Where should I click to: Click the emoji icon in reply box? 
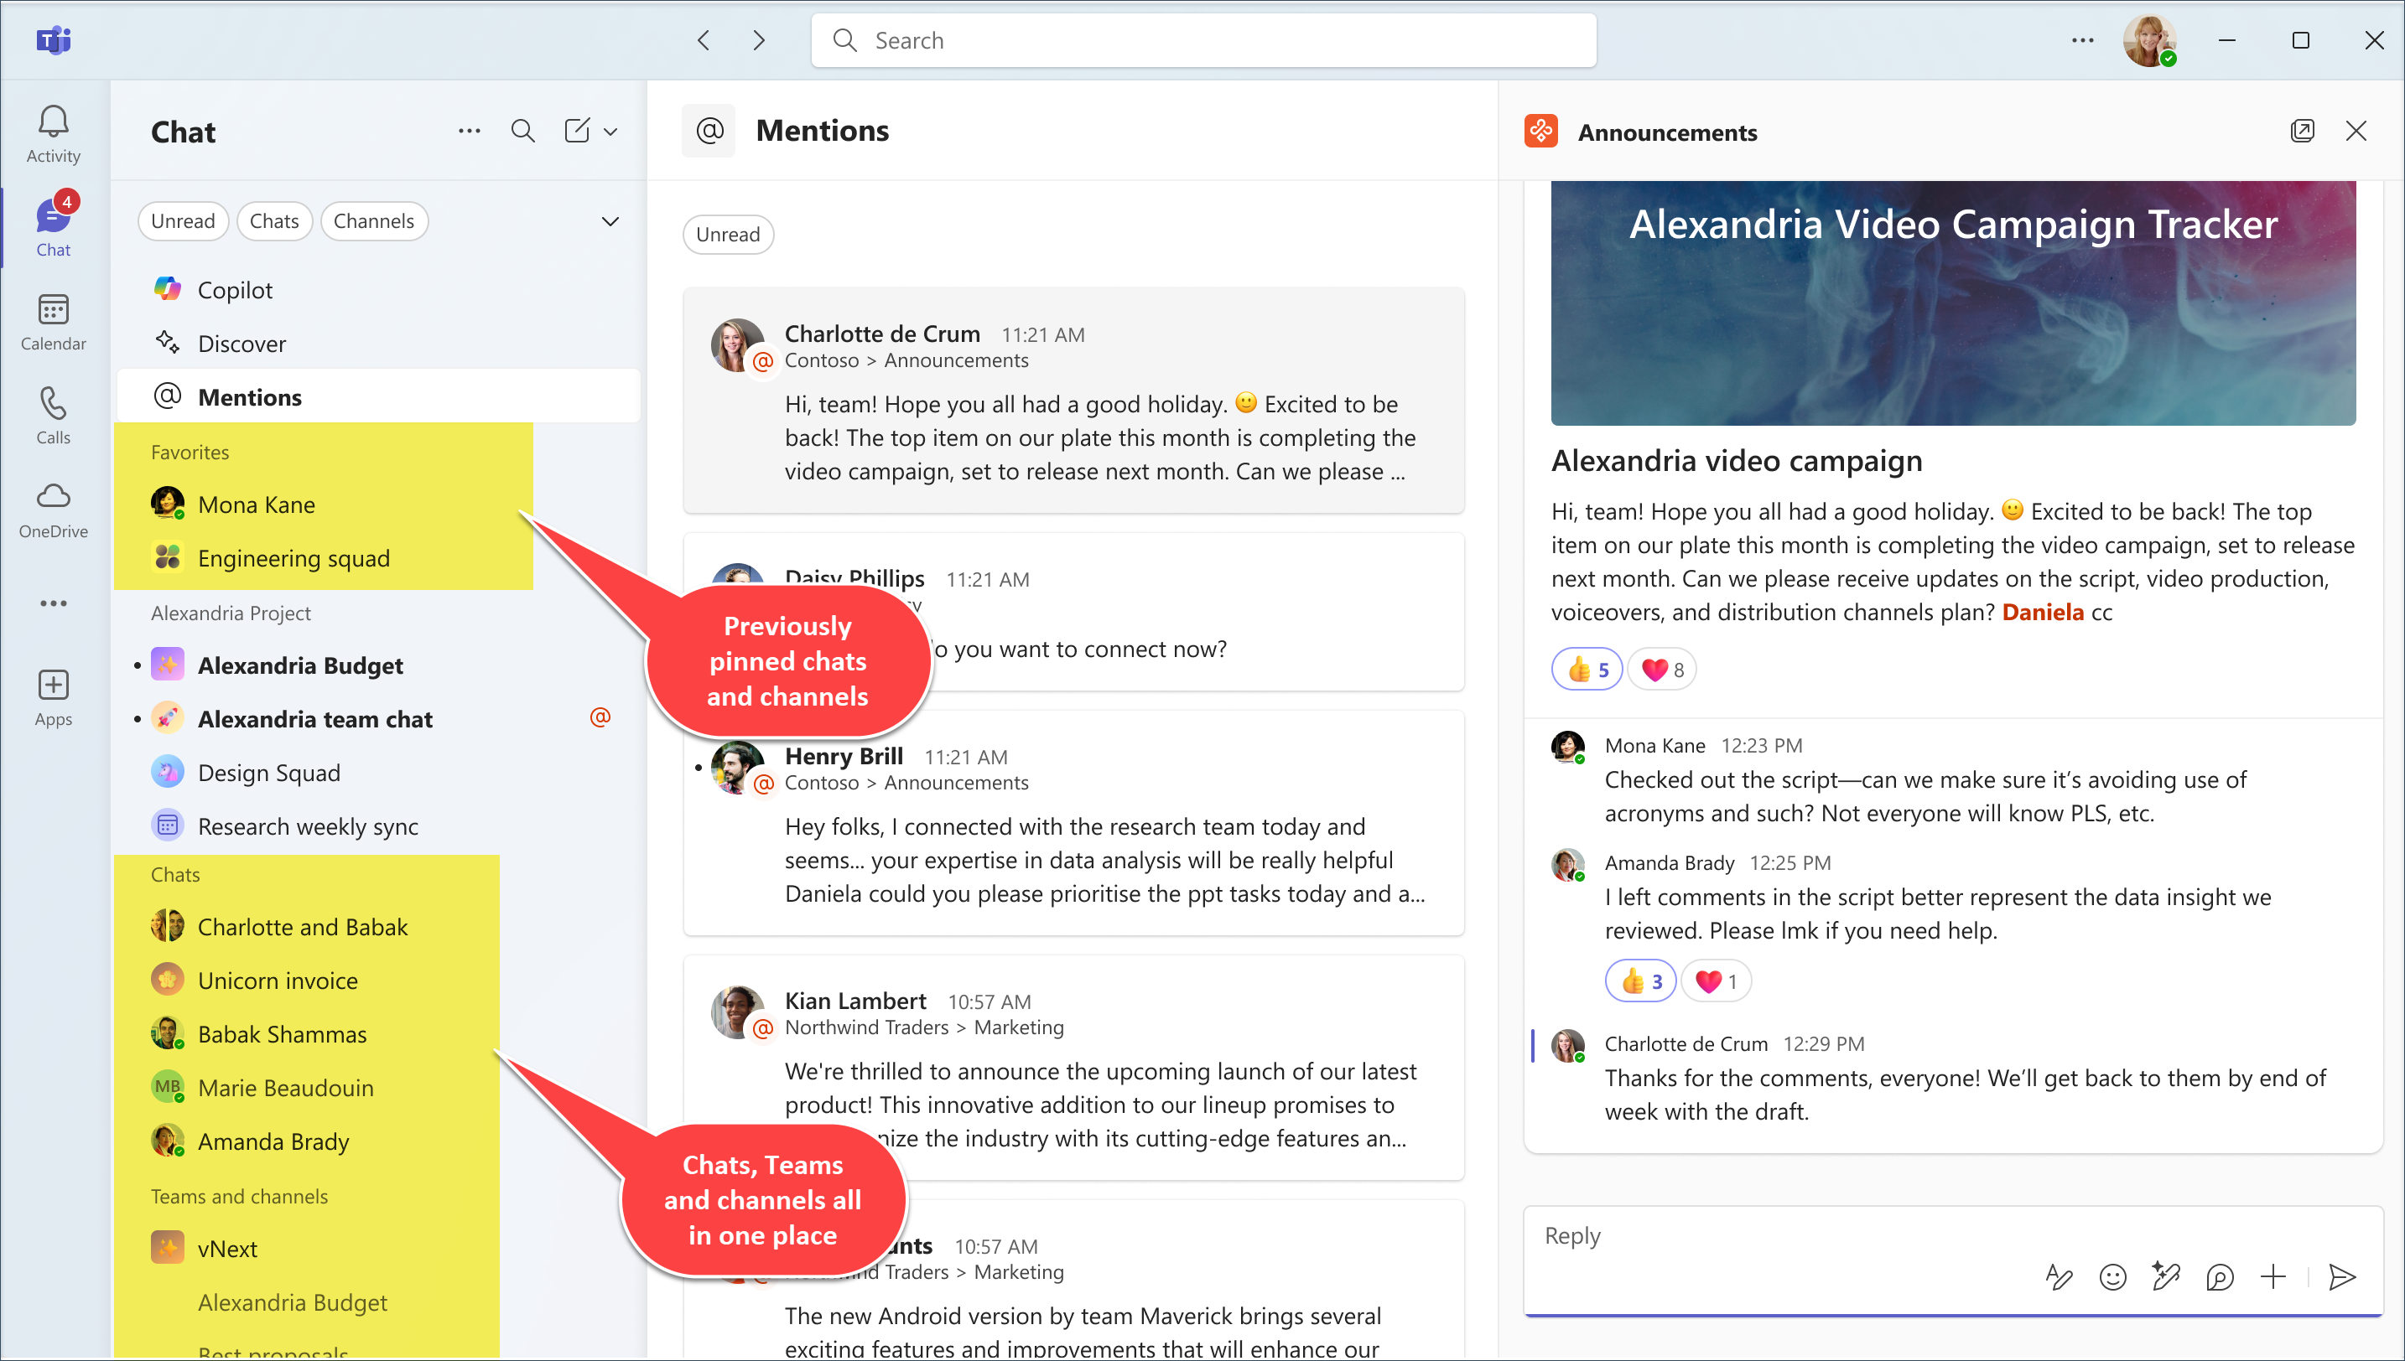2112,1276
